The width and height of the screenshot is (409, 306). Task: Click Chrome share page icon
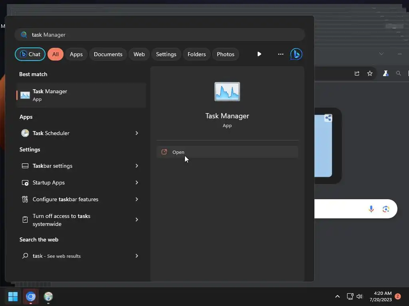coord(357,73)
